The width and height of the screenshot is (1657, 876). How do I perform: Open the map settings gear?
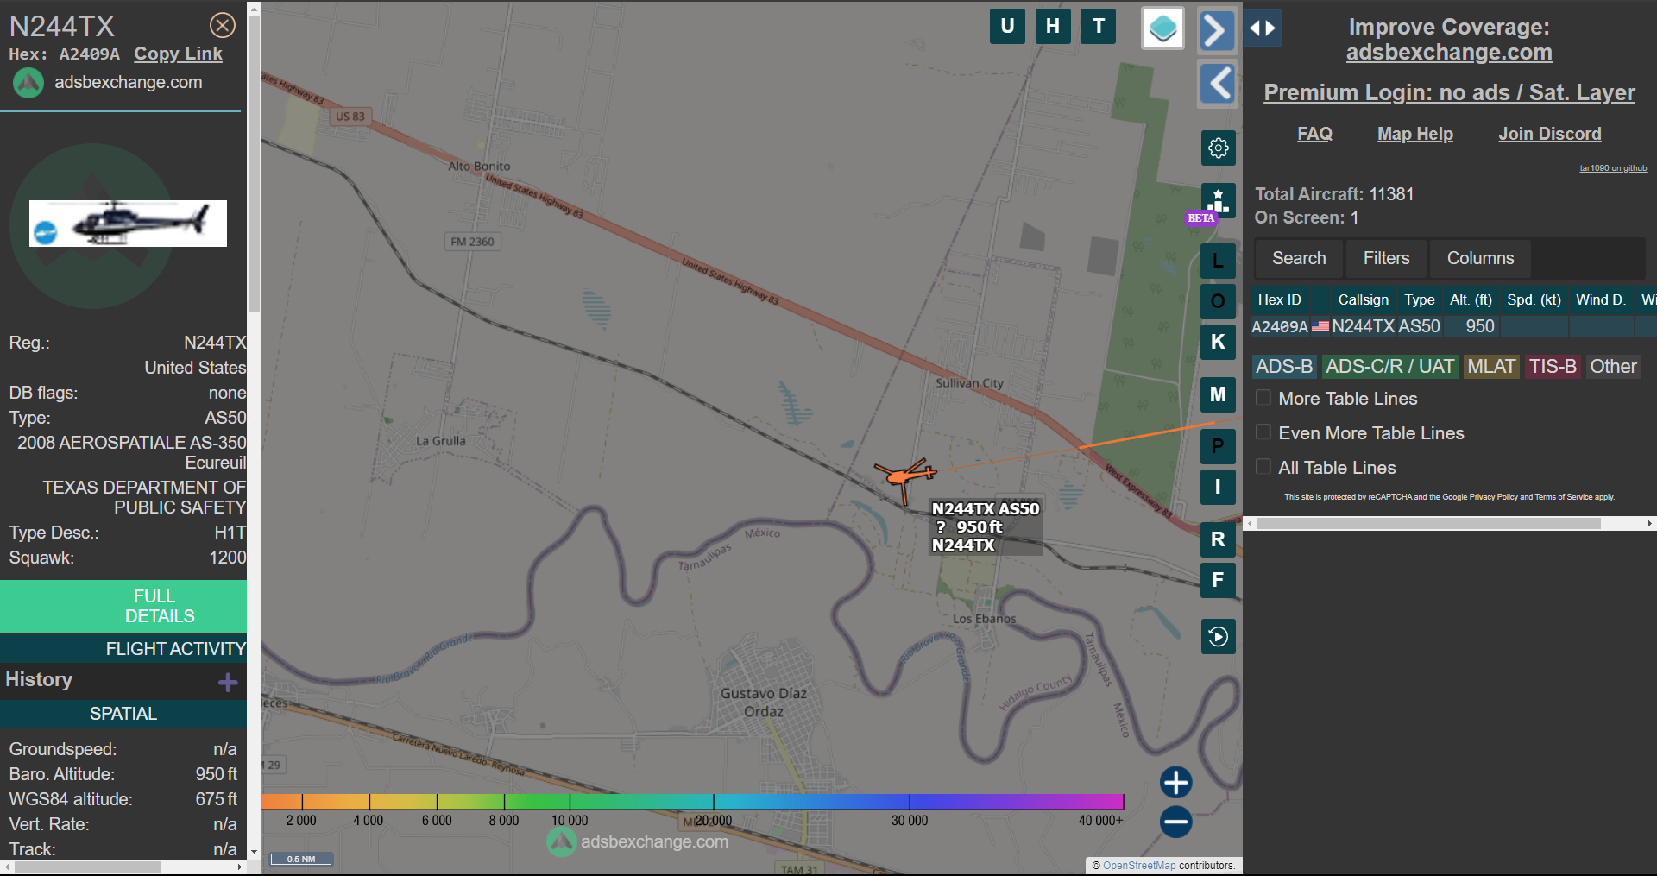pos(1218,148)
